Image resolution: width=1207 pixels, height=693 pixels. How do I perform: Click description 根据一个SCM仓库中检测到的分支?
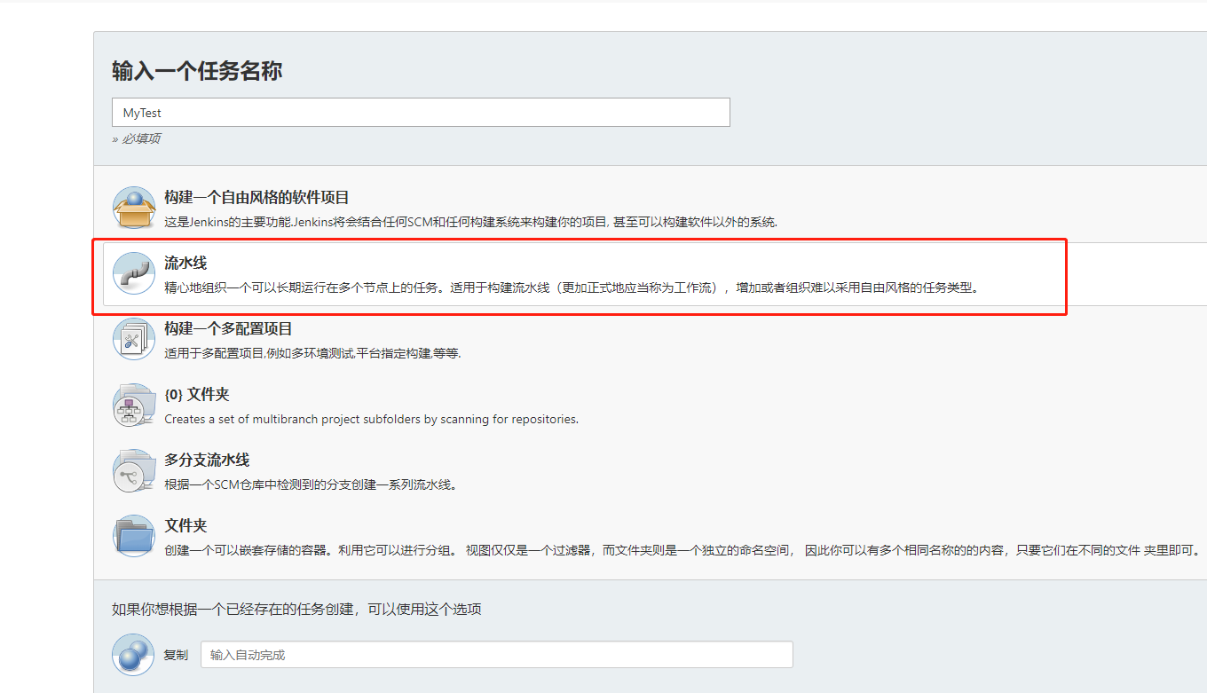[x=311, y=484]
